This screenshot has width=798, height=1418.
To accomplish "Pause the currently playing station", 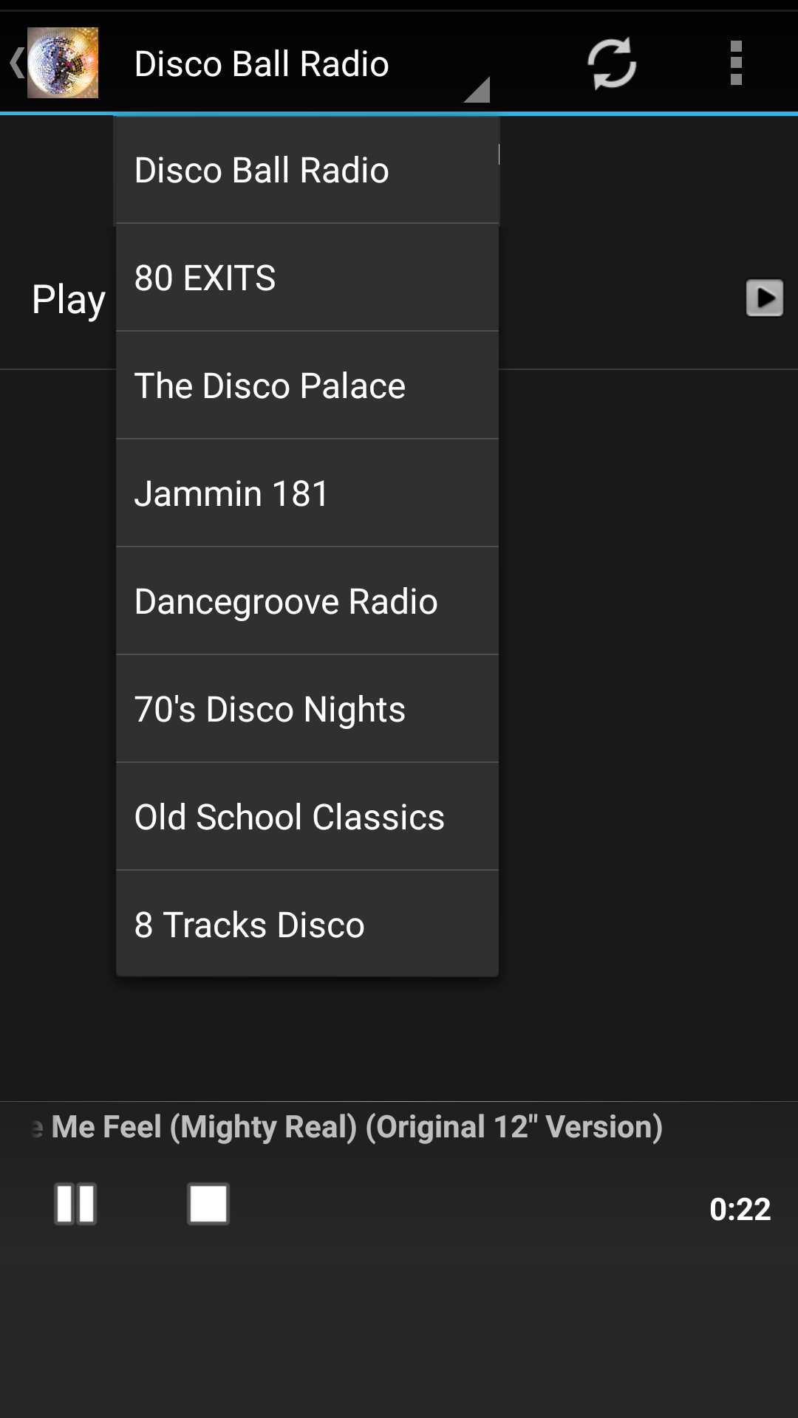I will [75, 1204].
